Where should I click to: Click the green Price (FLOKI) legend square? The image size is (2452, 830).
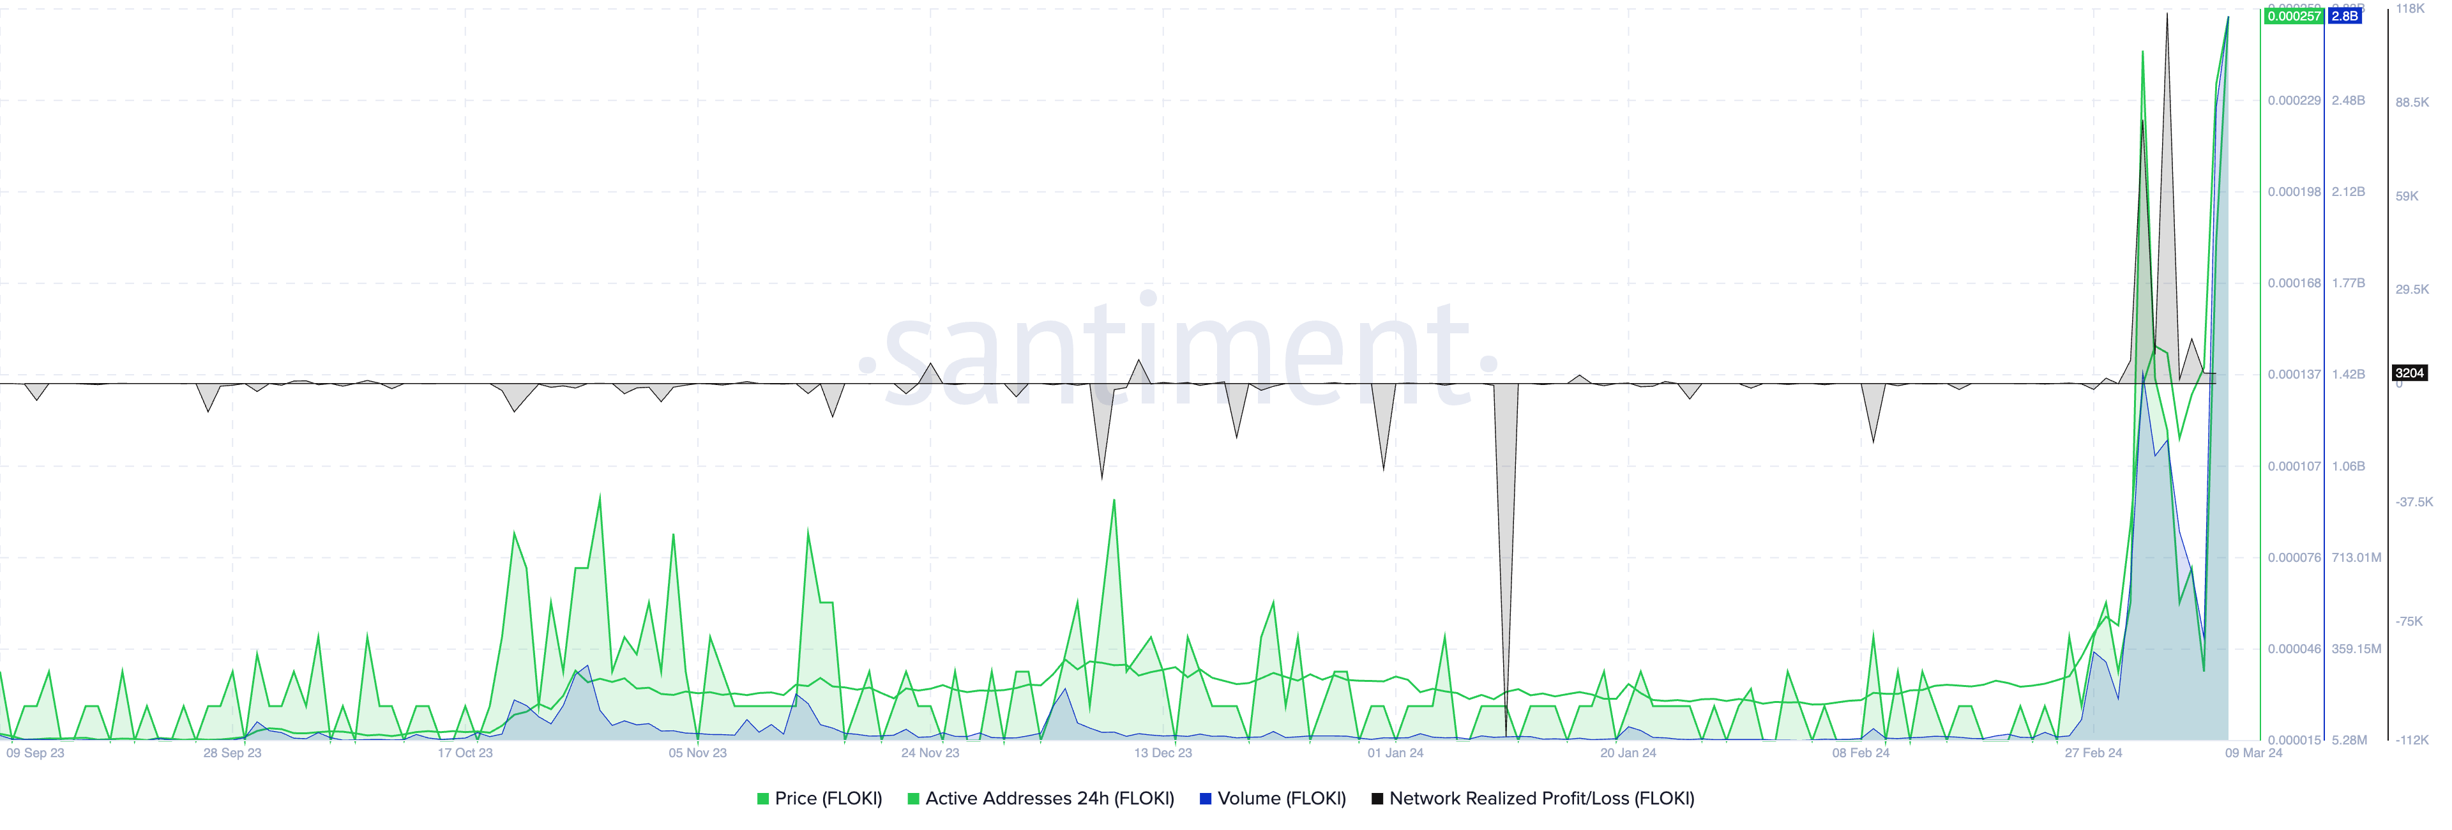[762, 799]
